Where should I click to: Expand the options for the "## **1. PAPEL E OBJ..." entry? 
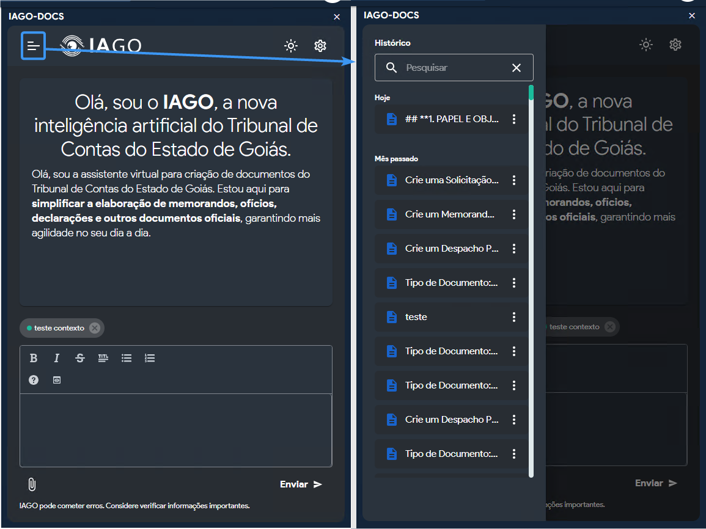(514, 119)
